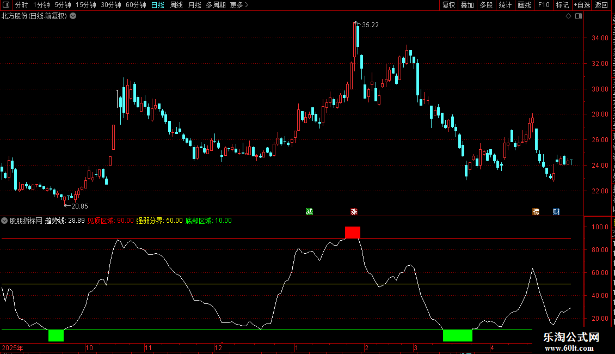Switch to 月线 monthly chart
The width and height of the screenshot is (615, 354).
pyautogui.click(x=194, y=5)
